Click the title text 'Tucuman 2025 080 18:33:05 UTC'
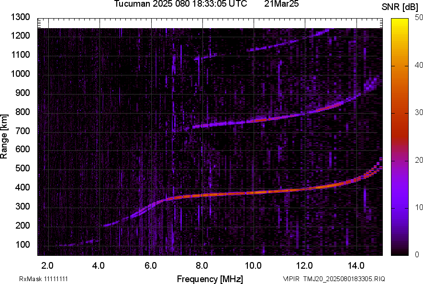Screen dimensions: 423x284 [x=180, y=4]
